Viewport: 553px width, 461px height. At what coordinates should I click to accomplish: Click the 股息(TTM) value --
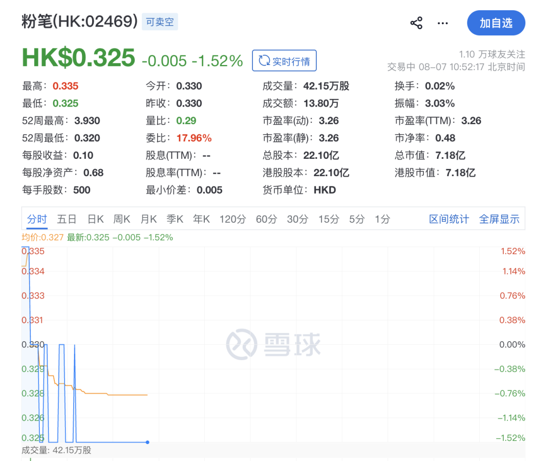pos(206,156)
